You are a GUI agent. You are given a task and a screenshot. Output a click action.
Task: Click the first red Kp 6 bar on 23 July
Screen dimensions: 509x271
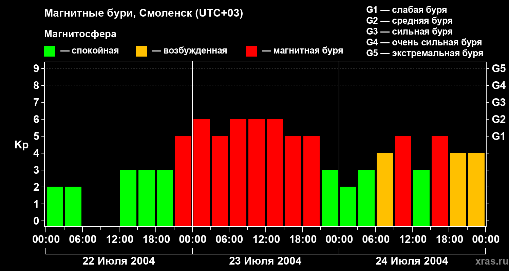(202, 172)
